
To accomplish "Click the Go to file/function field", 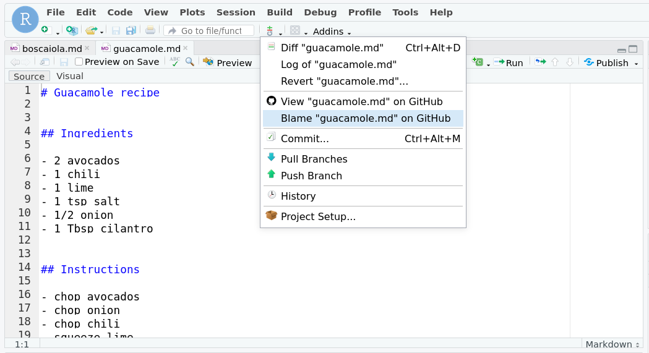I will point(210,30).
